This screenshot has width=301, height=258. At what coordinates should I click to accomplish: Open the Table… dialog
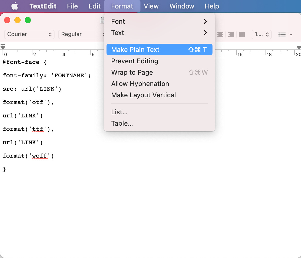[x=159, y=123]
